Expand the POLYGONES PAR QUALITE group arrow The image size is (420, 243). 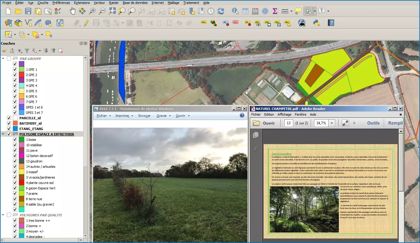click(x=3, y=215)
